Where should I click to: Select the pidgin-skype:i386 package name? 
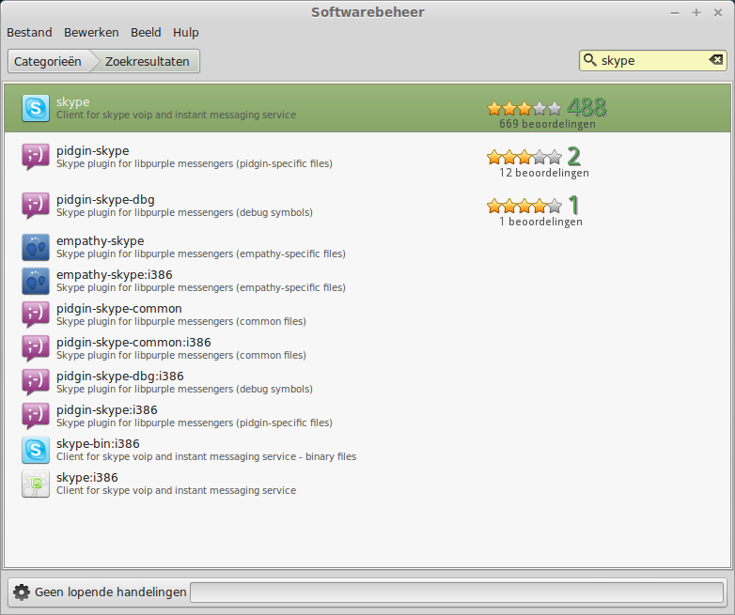[107, 409]
